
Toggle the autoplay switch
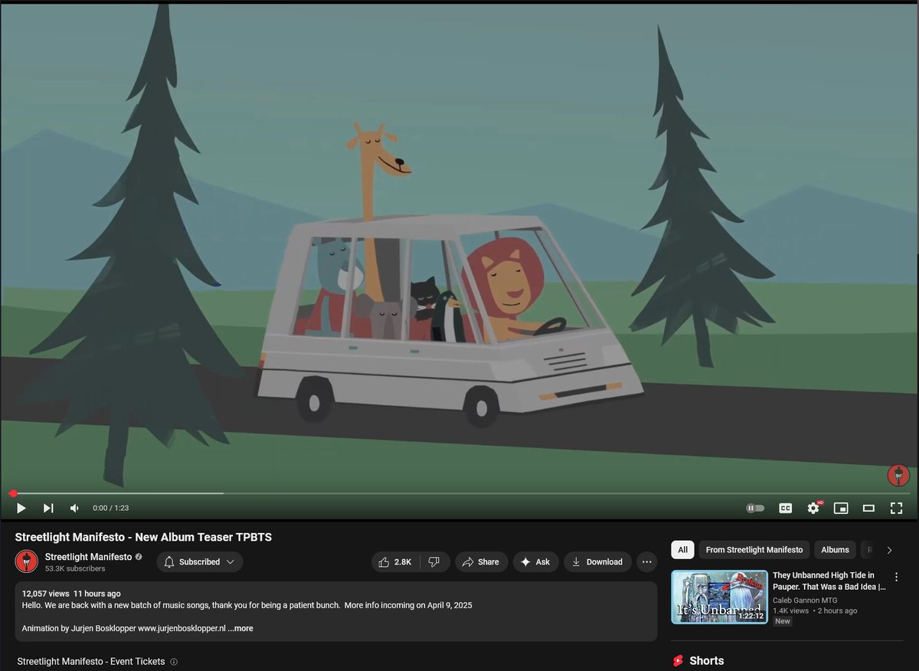755,508
